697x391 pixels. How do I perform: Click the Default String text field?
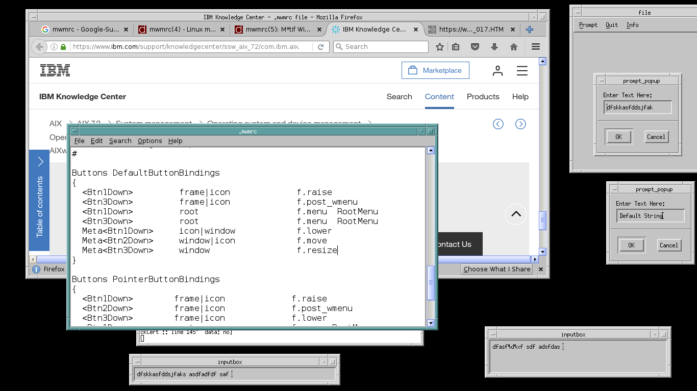click(650, 216)
